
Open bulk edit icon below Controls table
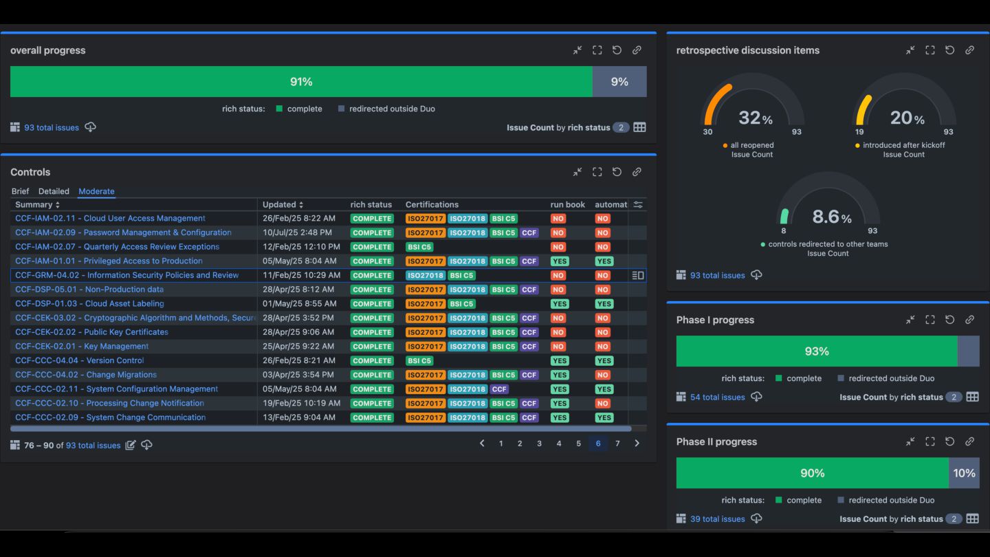coord(130,445)
